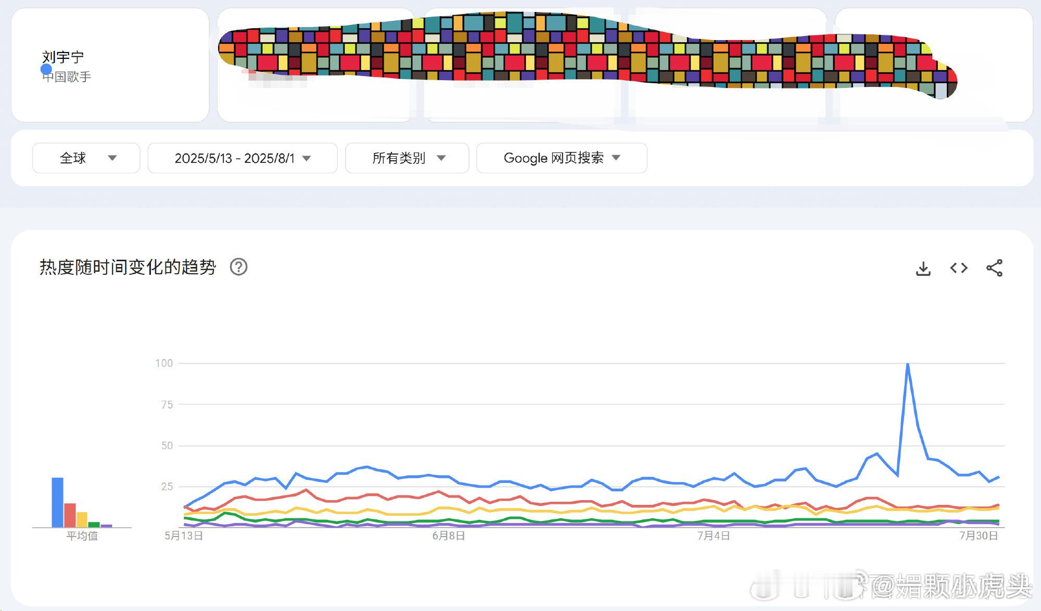Click the 7月30日 date label on axis
The height and width of the screenshot is (611, 1041).
pyautogui.click(x=979, y=536)
